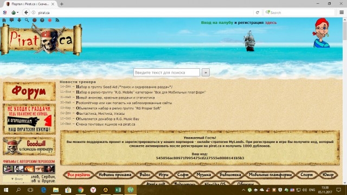Select the 'Видео' category tab
Viewport: 347px width, 195px height.
[x=145, y=174]
